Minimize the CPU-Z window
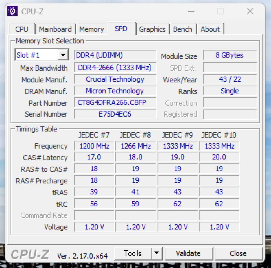 tap(191, 11)
